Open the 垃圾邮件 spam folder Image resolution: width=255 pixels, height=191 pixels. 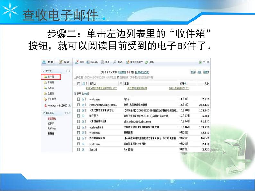coord(50,99)
